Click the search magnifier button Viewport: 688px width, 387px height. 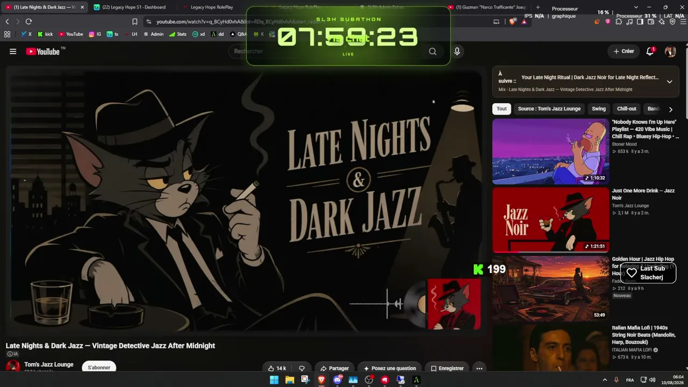tap(433, 52)
